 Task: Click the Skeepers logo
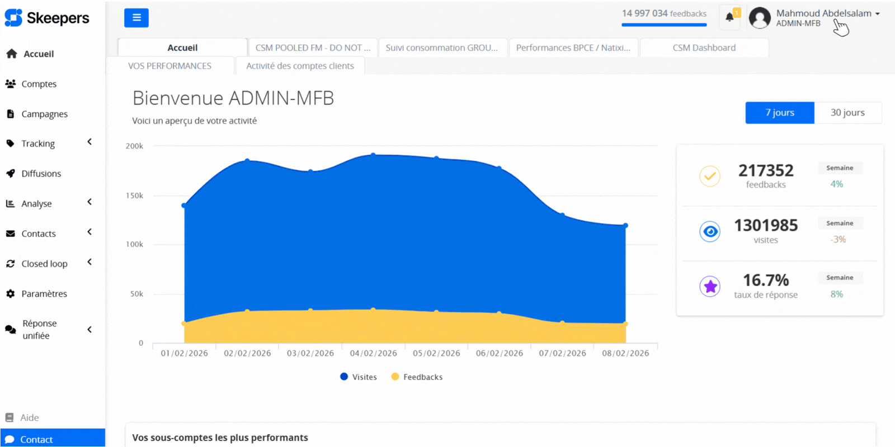coord(47,18)
